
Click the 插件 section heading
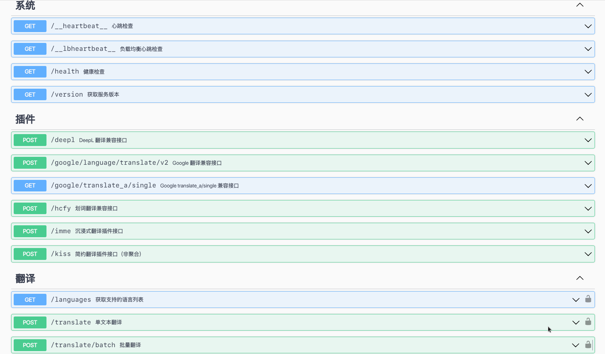(25, 119)
